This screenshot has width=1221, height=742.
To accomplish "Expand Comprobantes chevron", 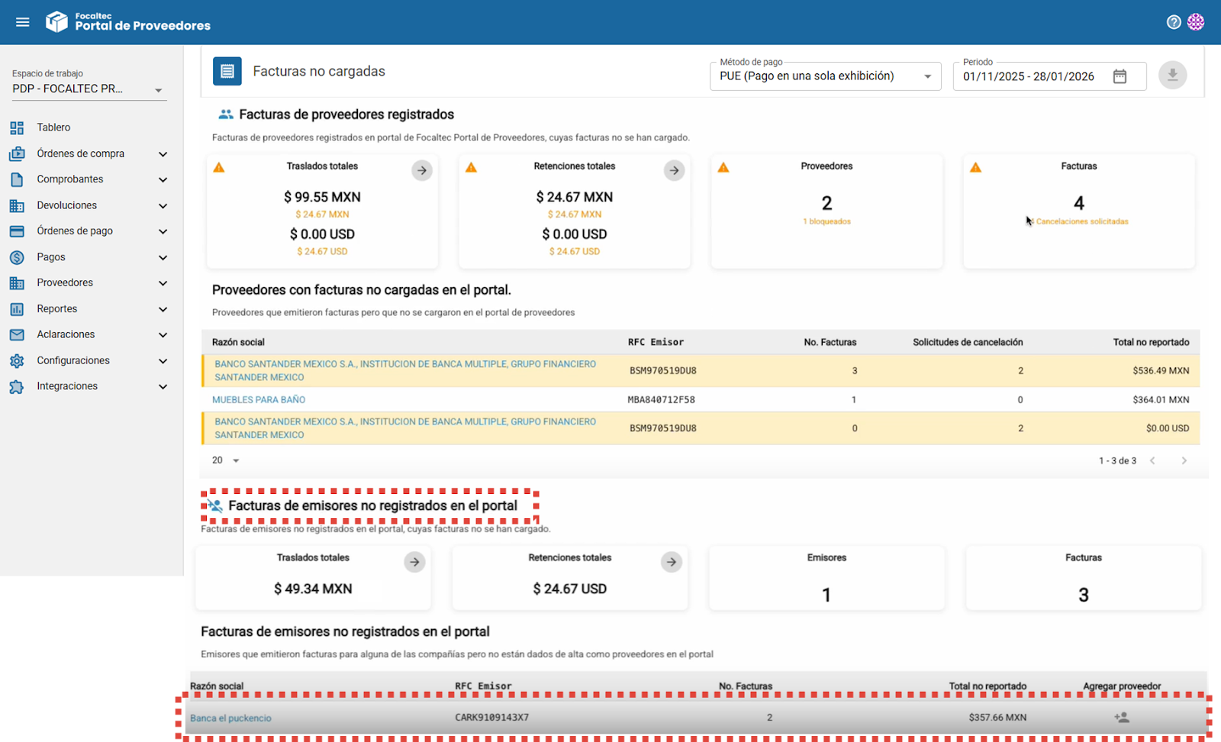I will (x=163, y=180).
